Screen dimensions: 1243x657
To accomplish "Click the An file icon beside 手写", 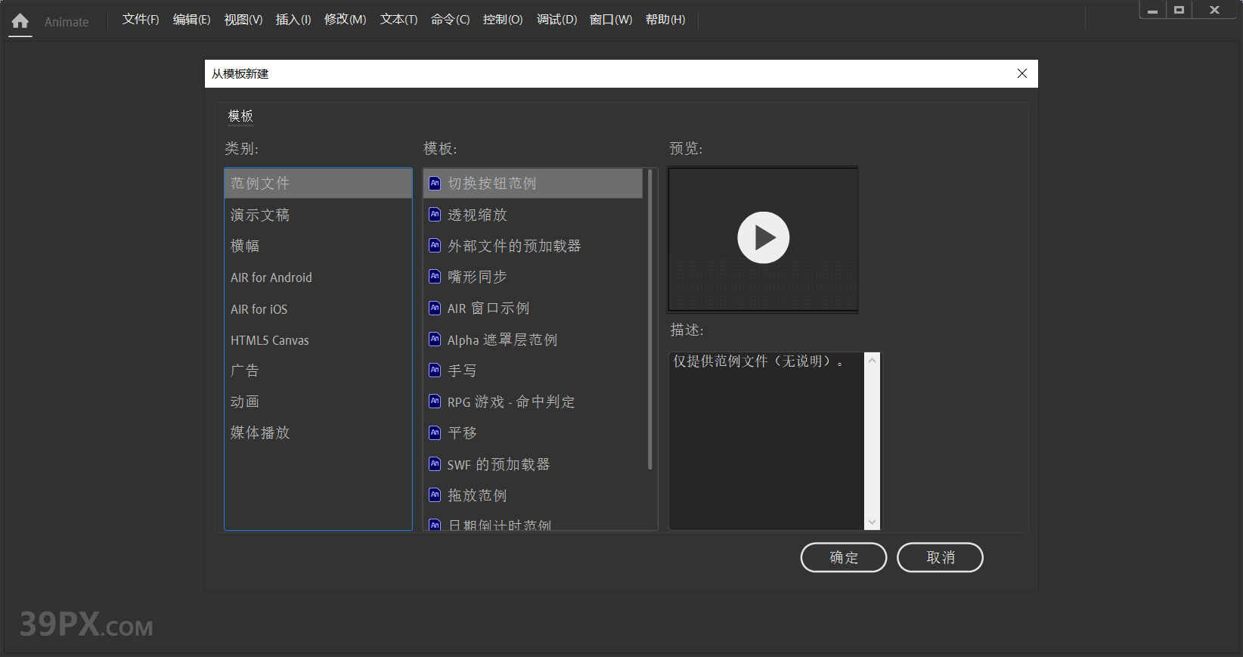I will pyautogui.click(x=435, y=370).
